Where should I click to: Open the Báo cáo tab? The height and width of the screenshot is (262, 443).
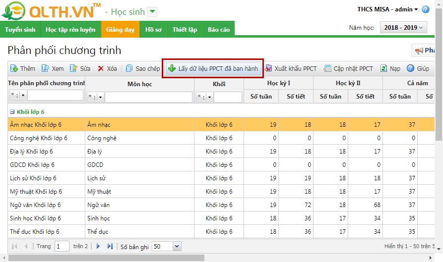[x=219, y=29]
